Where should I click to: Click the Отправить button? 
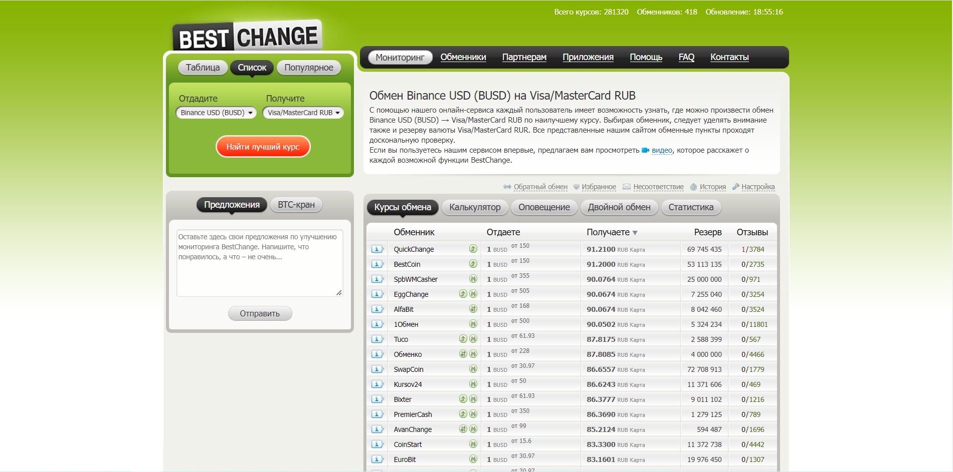point(260,313)
